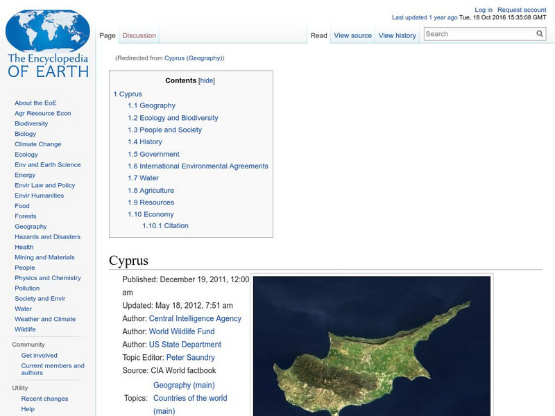Viewport: 555px width, 416px height.
Task: Open the Log in link
Action: tap(484, 10)
